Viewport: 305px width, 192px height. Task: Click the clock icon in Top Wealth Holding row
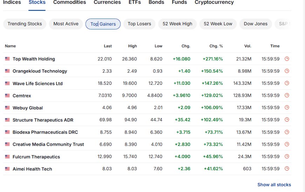287,59
